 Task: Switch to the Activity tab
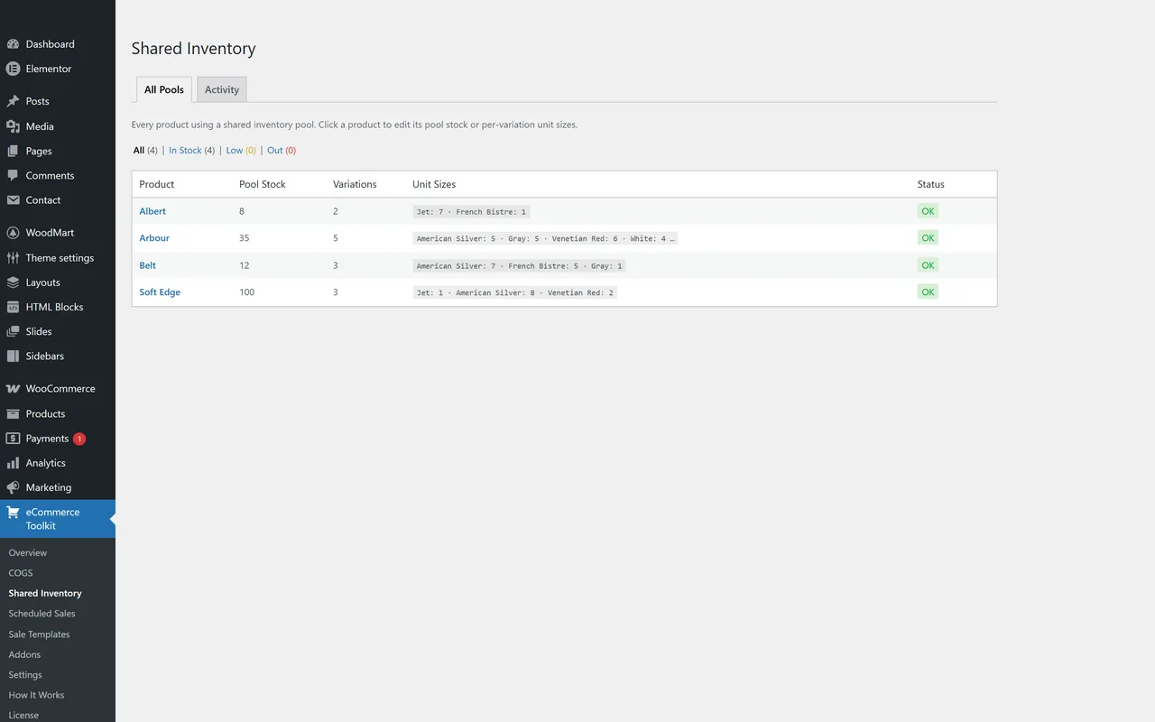tap(222, 89)
